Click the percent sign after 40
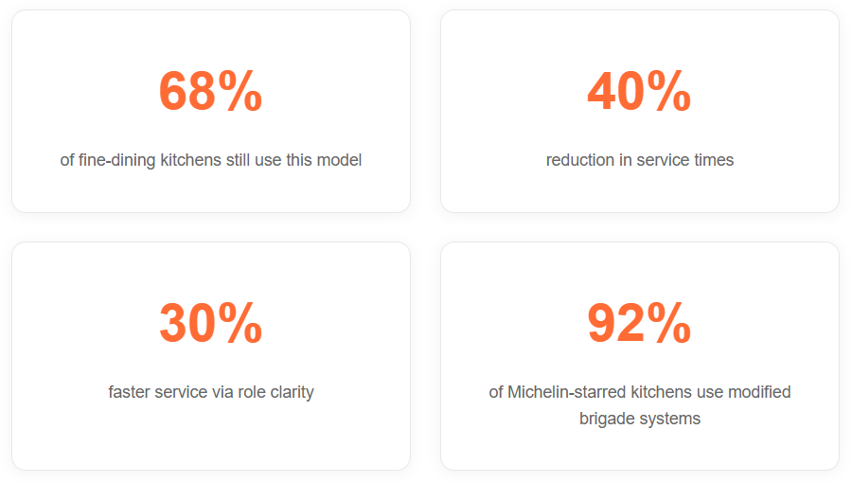The height and width of the screenshot is (483, 852). [669, 91]
